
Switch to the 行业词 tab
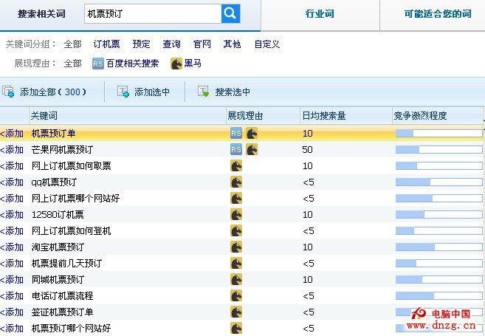click(320, 14)
